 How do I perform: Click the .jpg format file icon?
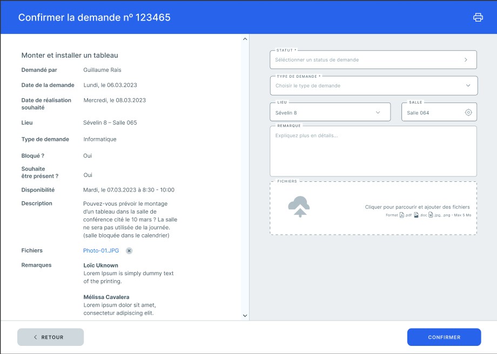(x=431, y=215)
